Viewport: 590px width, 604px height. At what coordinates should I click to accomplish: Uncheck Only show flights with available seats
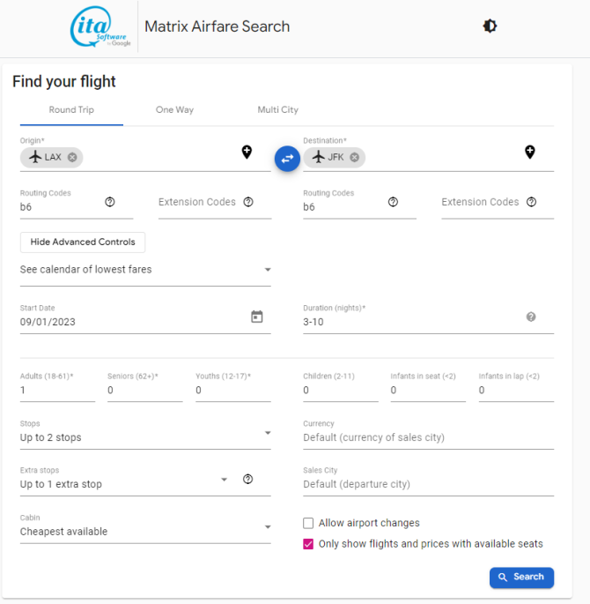pyautogui.click(x=308, y=544)
